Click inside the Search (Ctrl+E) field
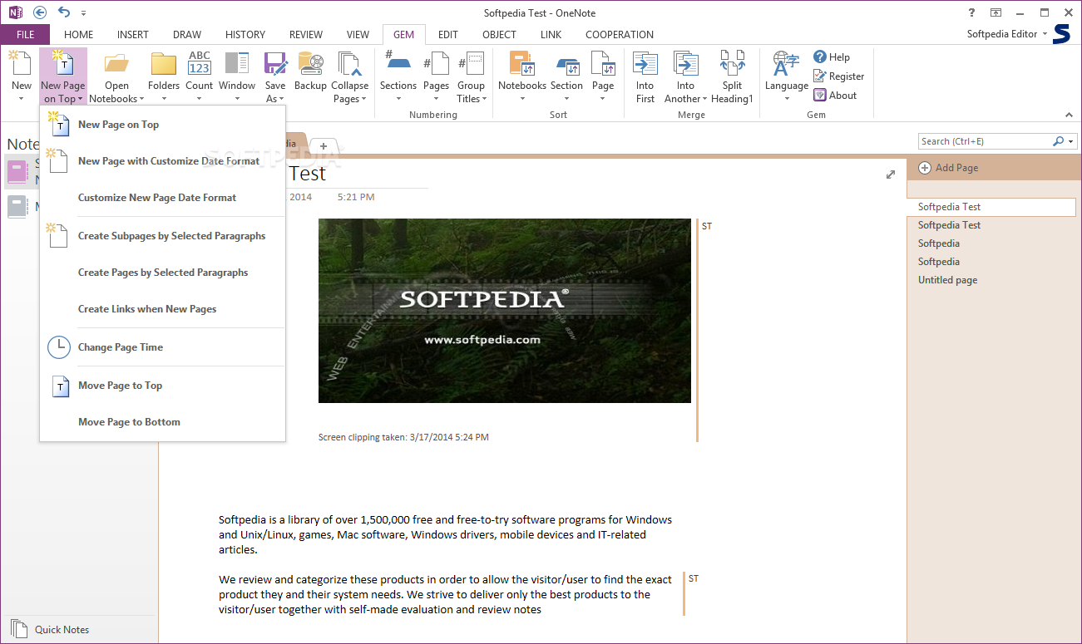This screenshot has height=644, width=1082. (986, 141)
